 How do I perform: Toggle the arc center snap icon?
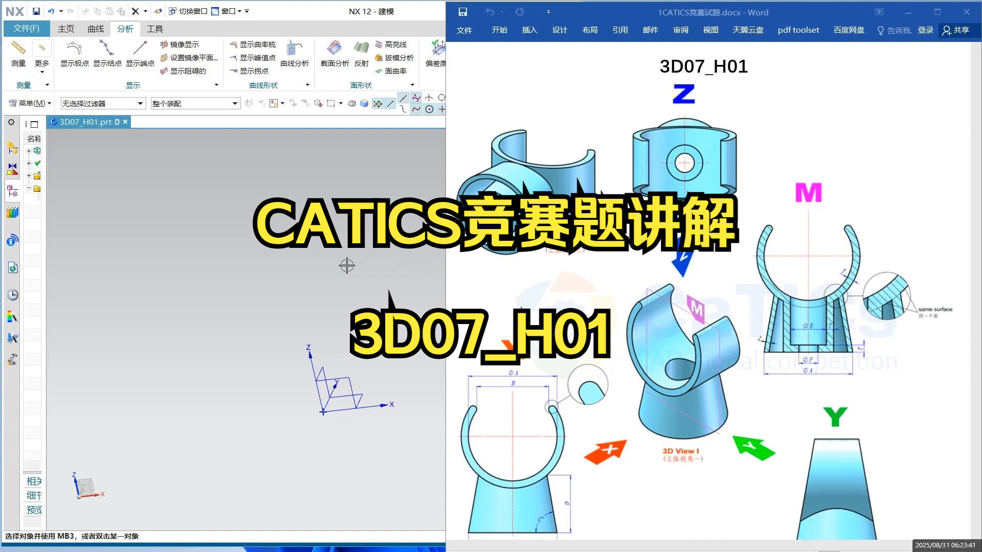click(430, 109)
